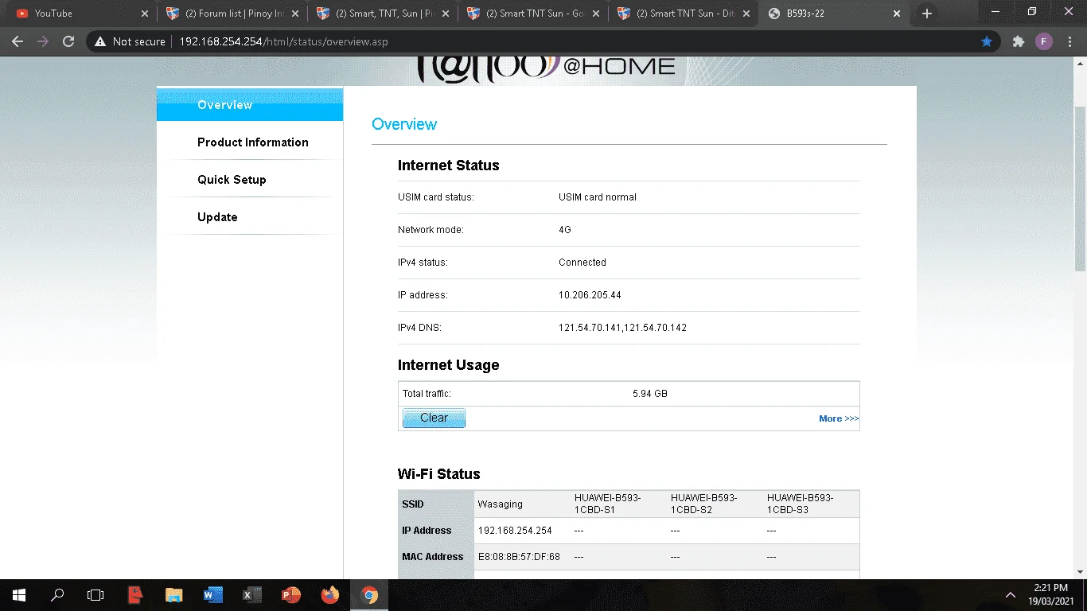This screenshot has height=611, width=1087.
Task: Click the Connected IPv4 status value
Action: coord(582,263)
